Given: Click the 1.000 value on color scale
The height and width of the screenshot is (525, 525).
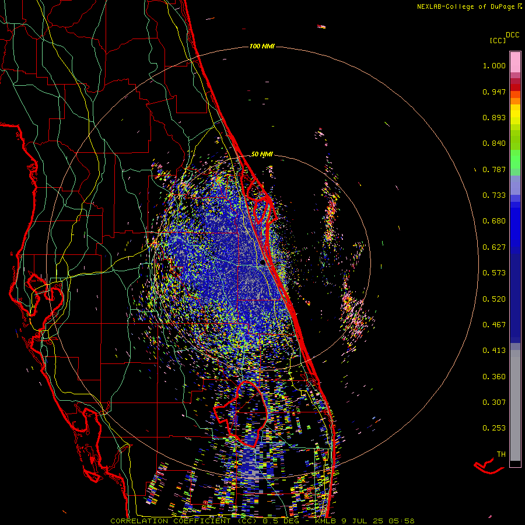Looking at the screenshot, I should 494,66.
